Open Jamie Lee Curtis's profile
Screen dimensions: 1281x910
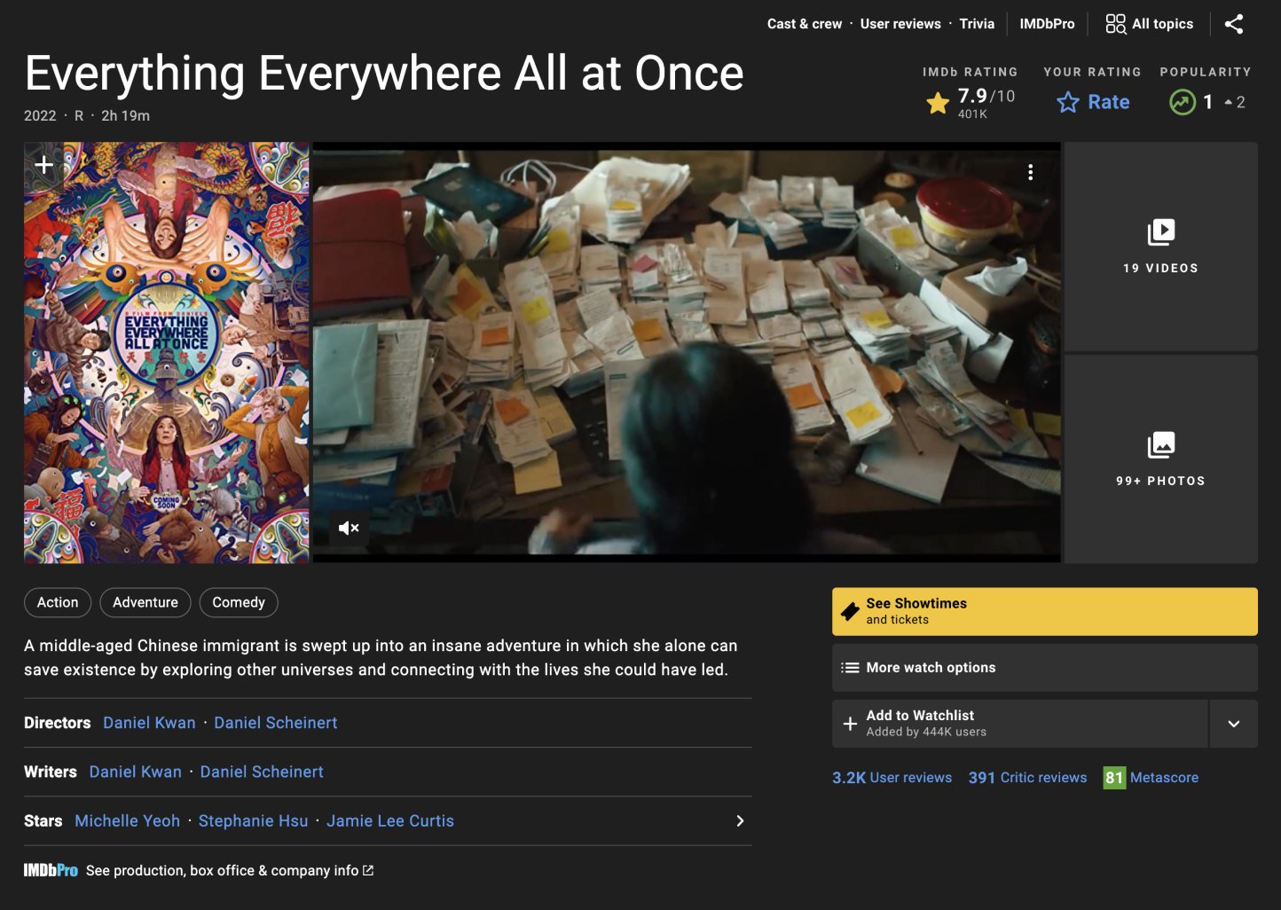[x=390, y=821]
